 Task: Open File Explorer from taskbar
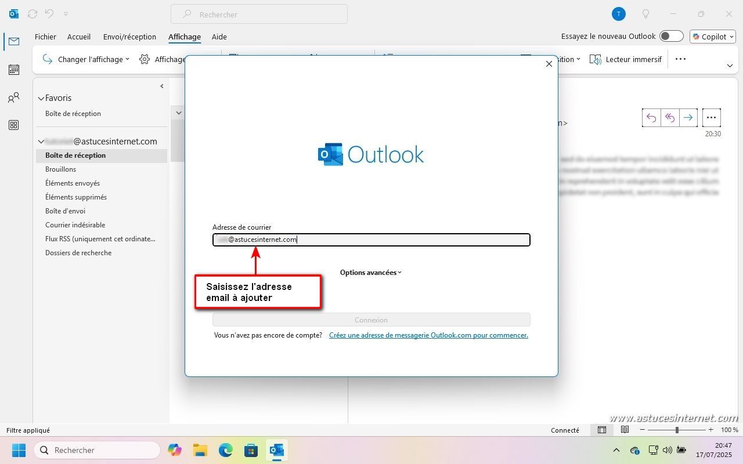[x=200, y=450]
